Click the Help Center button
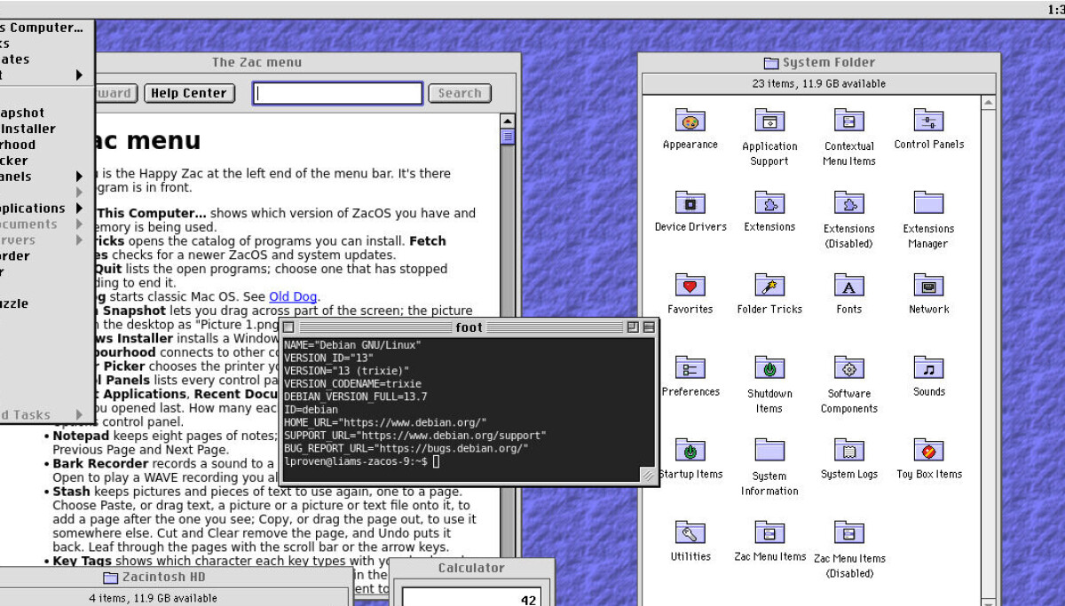Screen dimensions: 1065x606 [x=189, y=93]
